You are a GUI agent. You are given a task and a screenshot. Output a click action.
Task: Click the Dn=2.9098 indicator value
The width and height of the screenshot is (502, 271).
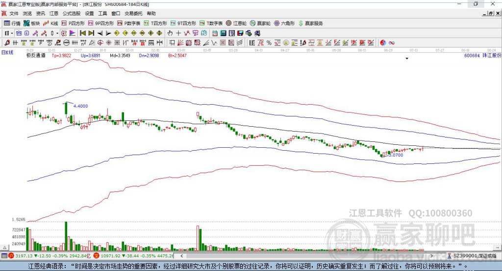(x=149, y=55)
